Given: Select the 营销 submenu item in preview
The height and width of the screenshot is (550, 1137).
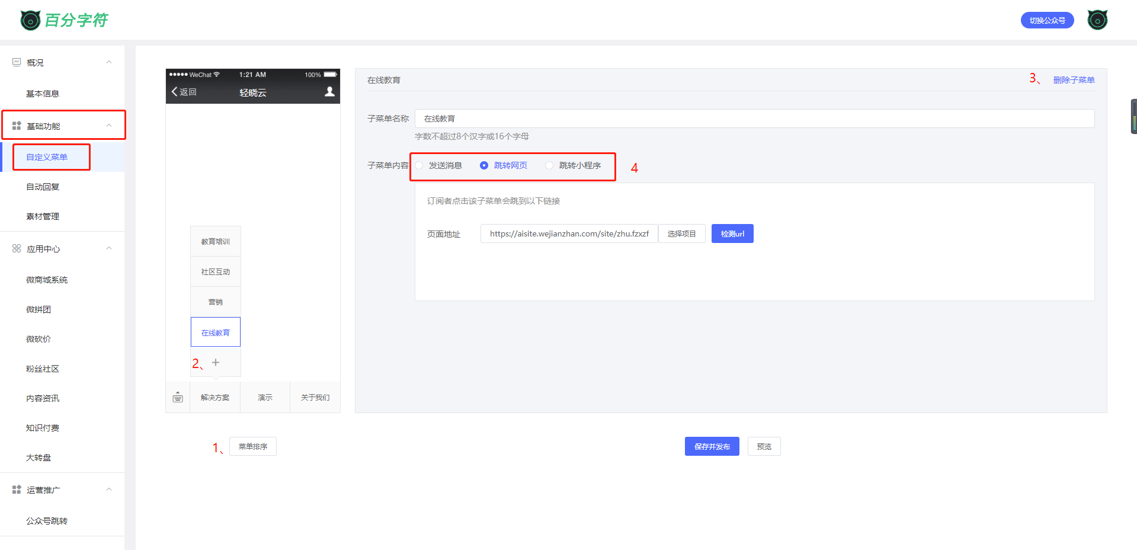Looking at the screenshot, I should (x=216, y=302).
